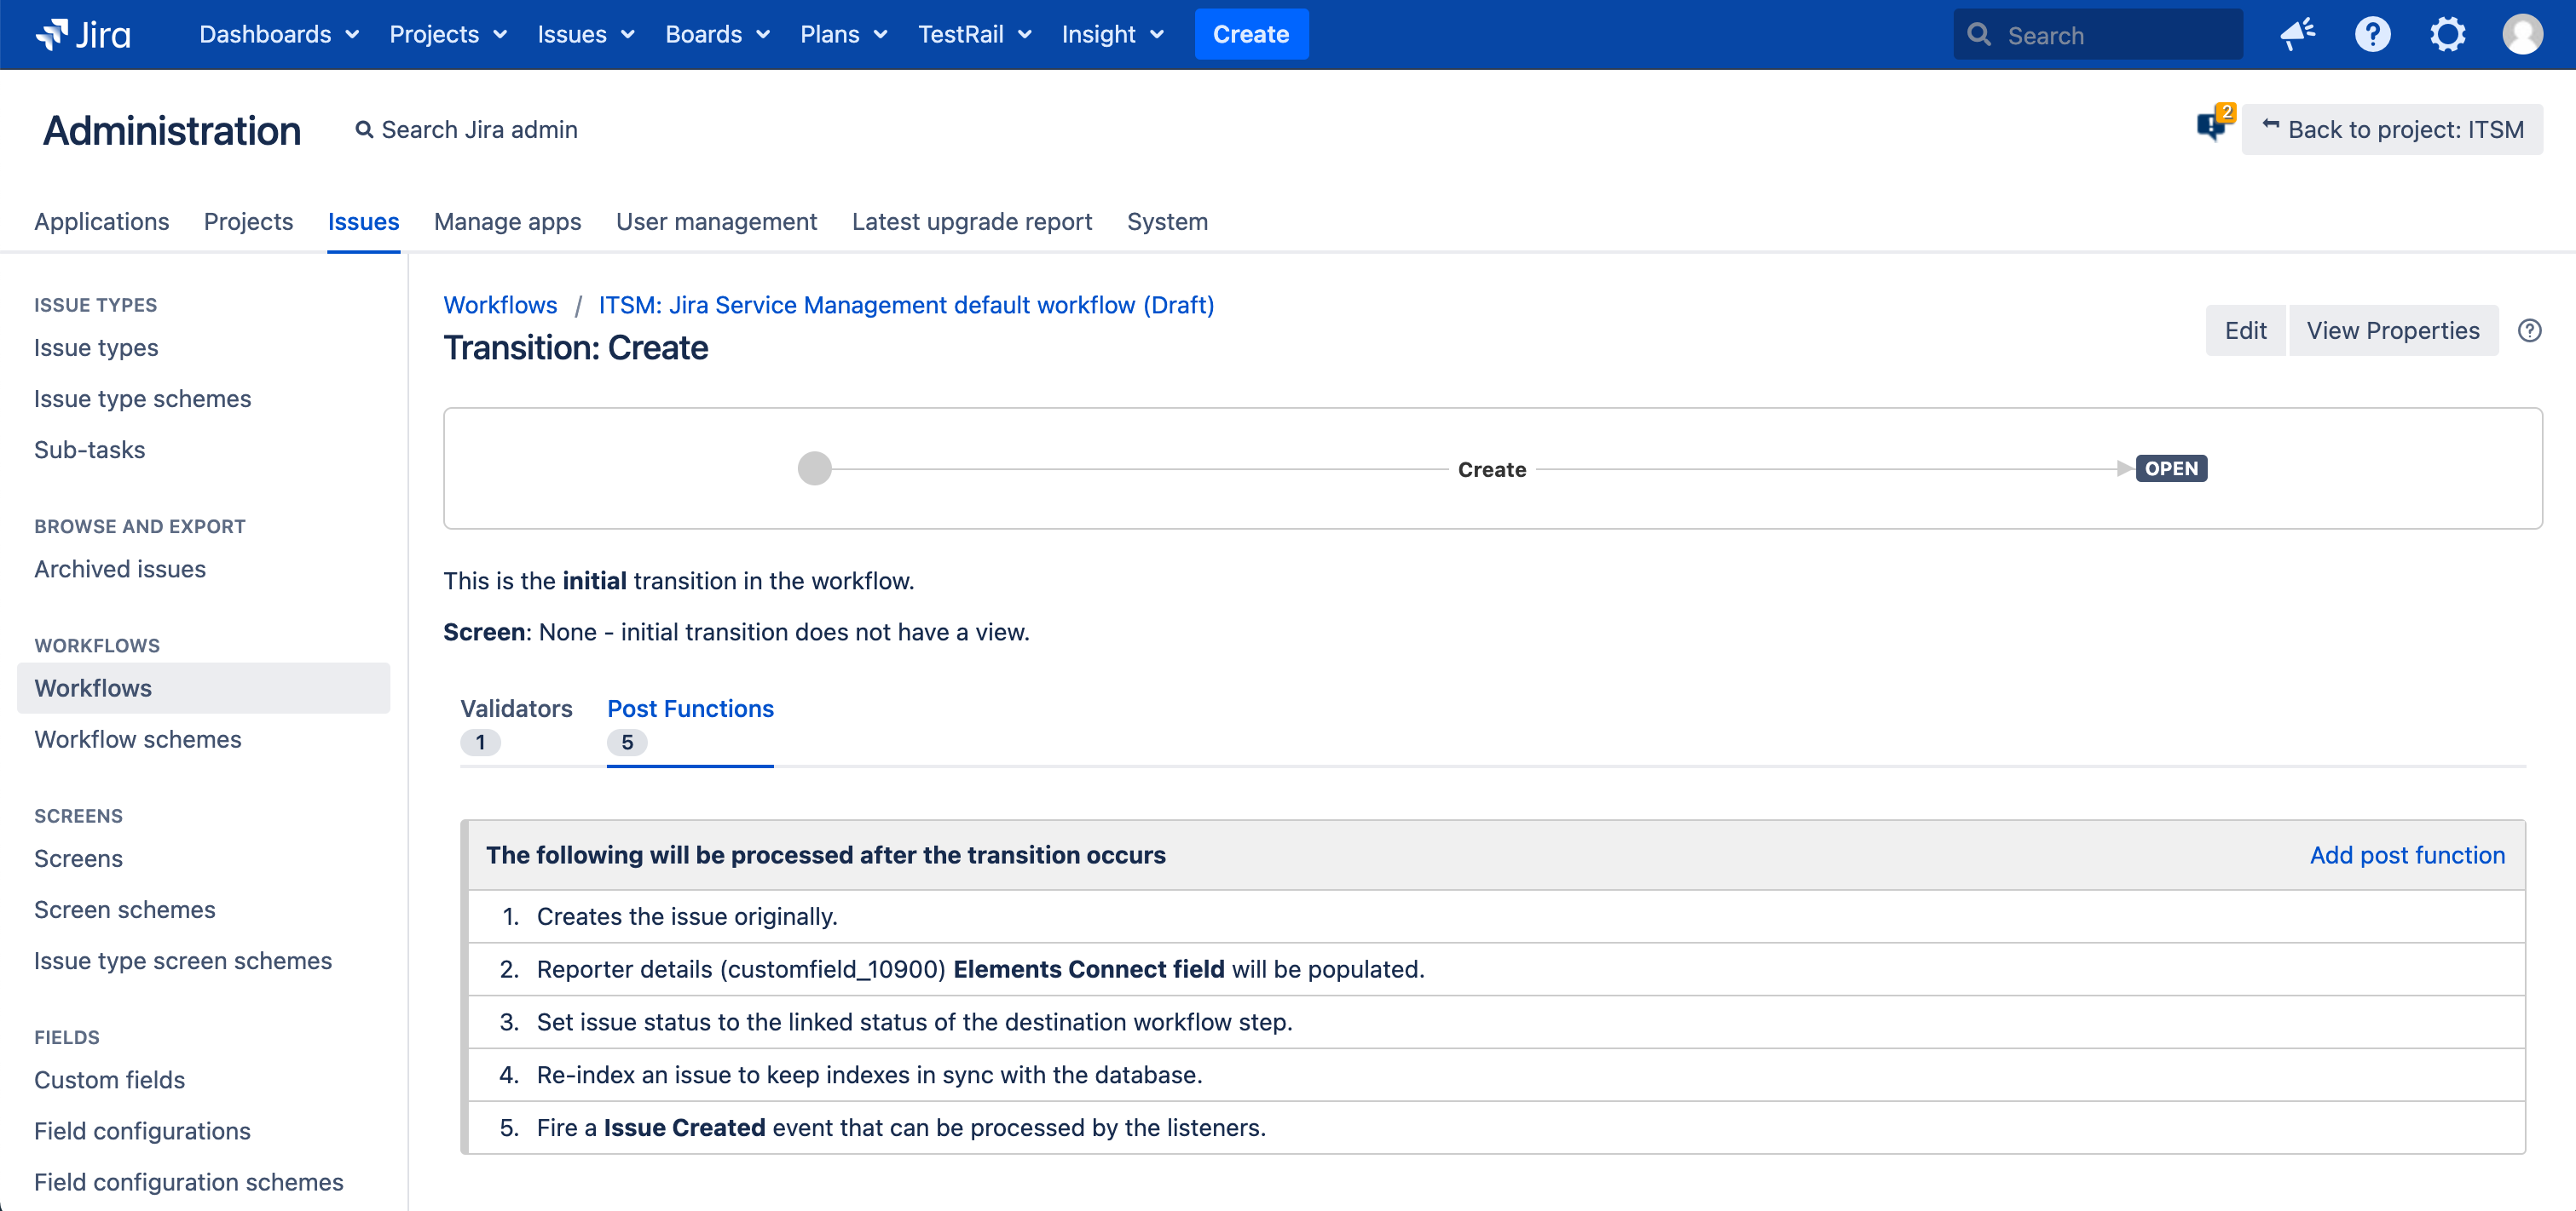Viewport: 2576px width, 1211px height.
Task: Click the workflow help circle icon
Action: pos(2529,330)
